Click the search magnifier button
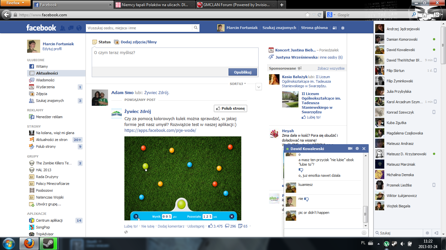Viewport: 446px width, 250px height. tap(196, 28)
